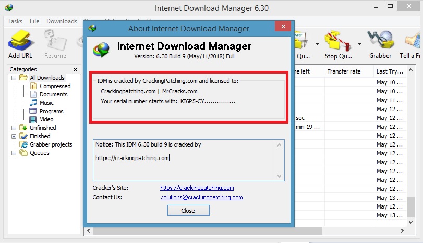Click the Unfinished folder icon
Image resolution: width=423 pixels, height=243 pixels.
pyautogui.click(x=23, y=128)
